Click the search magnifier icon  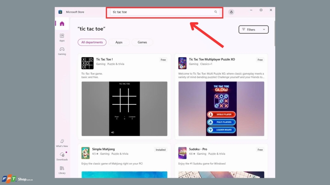coord(215,12)
